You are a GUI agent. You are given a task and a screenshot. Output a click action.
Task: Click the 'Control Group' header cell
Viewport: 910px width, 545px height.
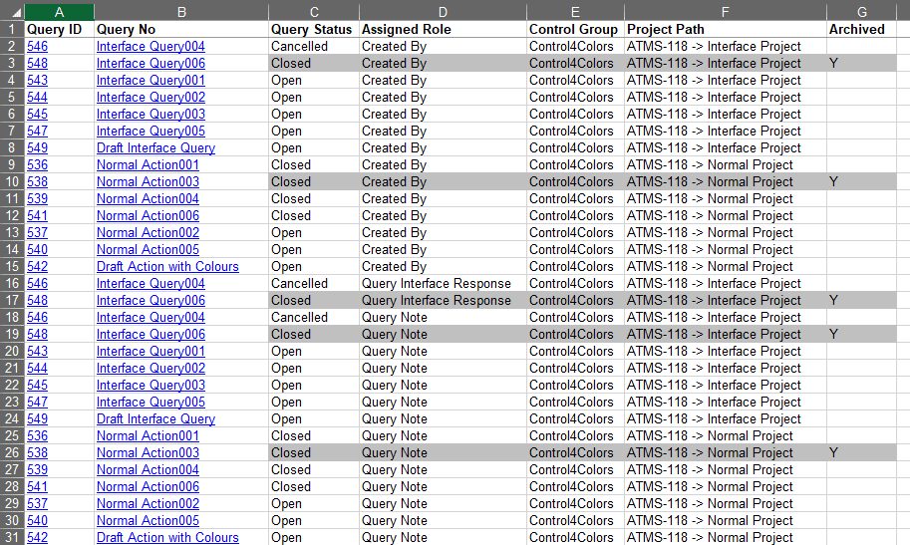(x=575, y=30)
